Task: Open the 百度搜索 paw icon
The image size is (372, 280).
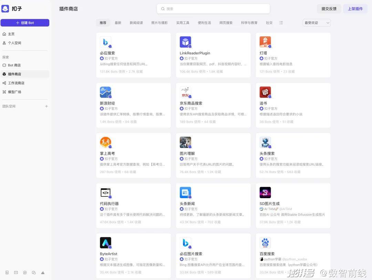Action: tap(265, 243)
